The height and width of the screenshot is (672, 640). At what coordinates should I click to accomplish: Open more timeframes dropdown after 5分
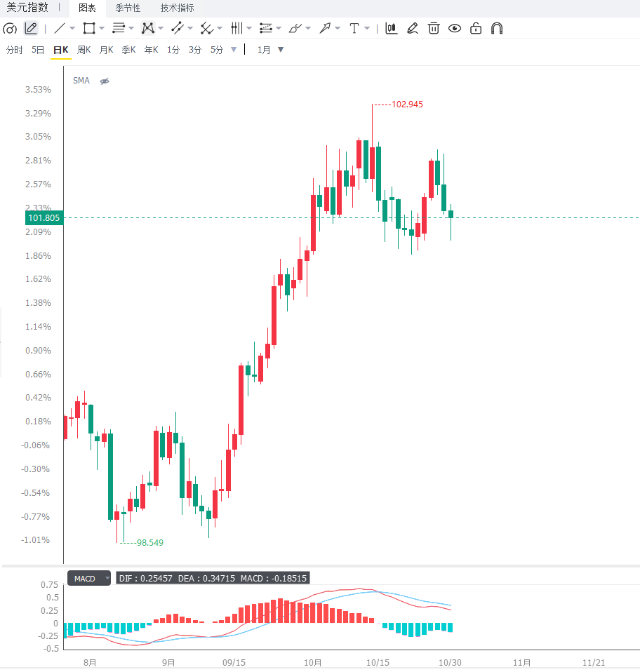(234, 50)
